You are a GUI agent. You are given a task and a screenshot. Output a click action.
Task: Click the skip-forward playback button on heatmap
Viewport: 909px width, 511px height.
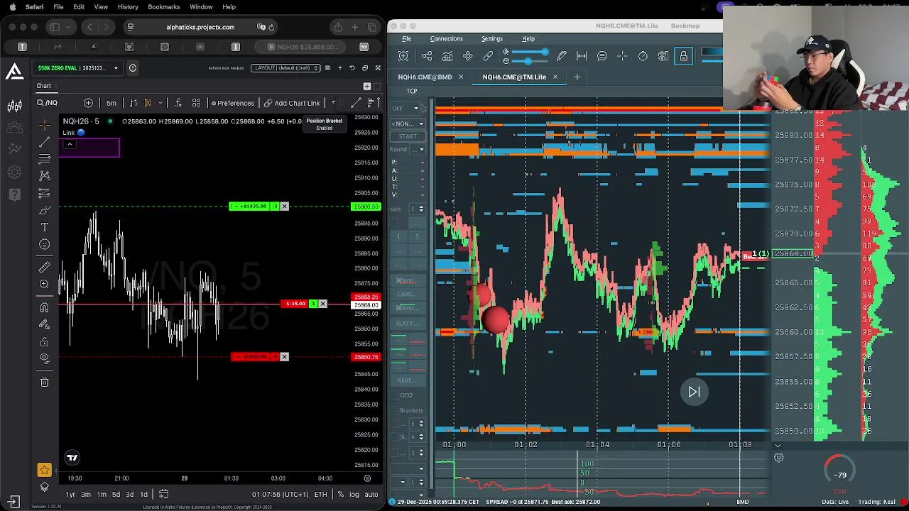pos(694,392)
